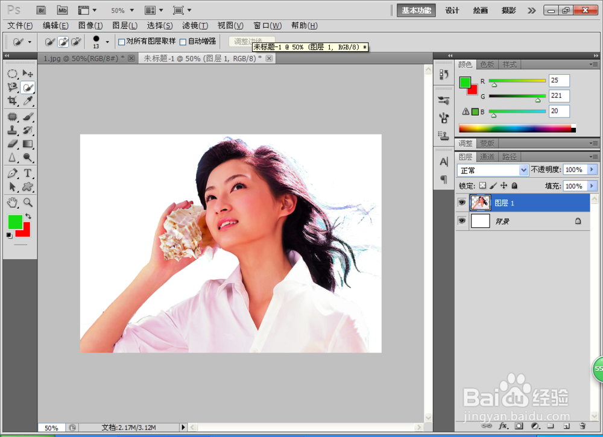Select the Move tool

tap(28, 74)
